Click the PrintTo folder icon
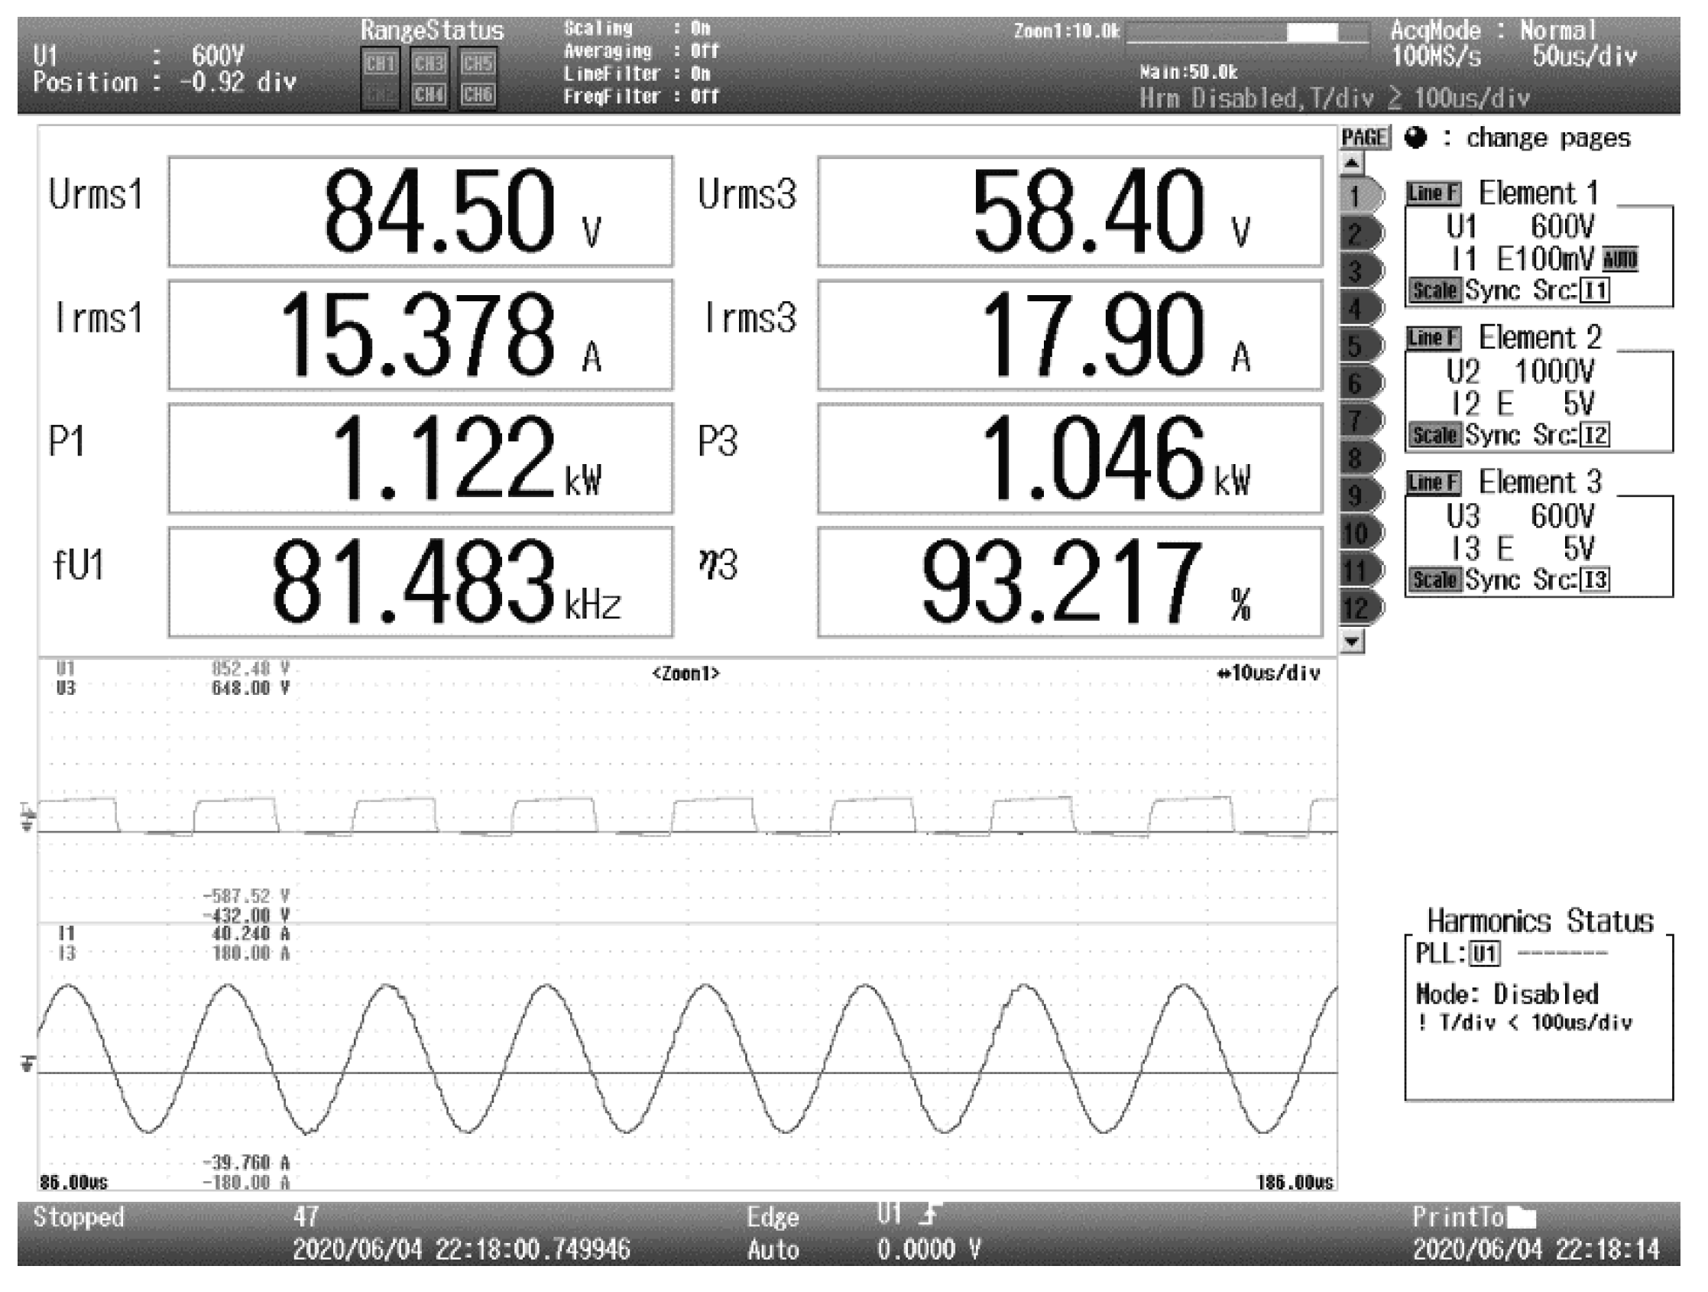This screenshot has width=1708, height=1292. [1521, 1219]
